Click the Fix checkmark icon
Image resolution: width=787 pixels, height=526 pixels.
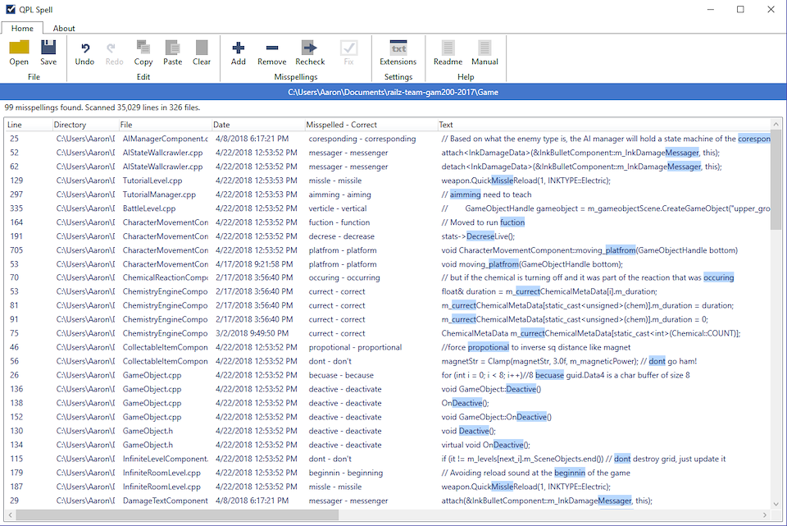click(x=349, y=48)
